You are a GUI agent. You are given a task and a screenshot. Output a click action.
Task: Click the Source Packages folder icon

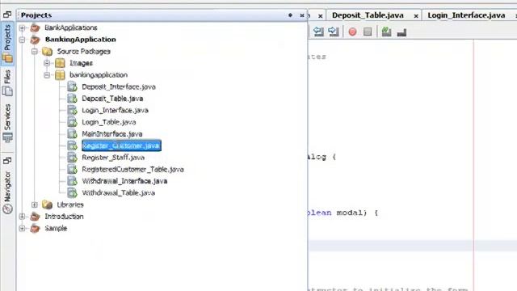(x=47, y=52)
